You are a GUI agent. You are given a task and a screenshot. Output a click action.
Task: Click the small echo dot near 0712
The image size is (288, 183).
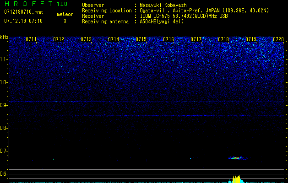[54, 159]
